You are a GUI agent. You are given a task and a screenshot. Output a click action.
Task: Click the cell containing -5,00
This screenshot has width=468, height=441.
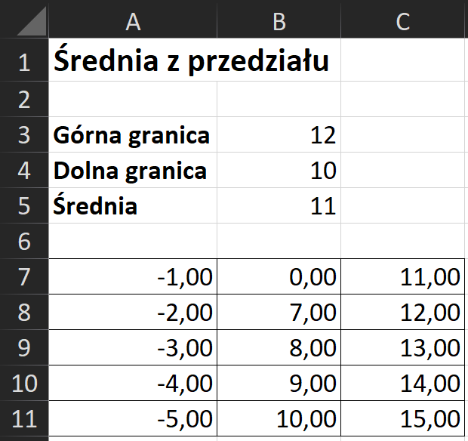click(x=133, y=418)
